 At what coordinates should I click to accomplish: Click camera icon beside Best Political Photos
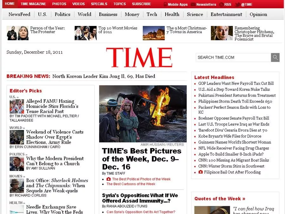click(109, 179)
